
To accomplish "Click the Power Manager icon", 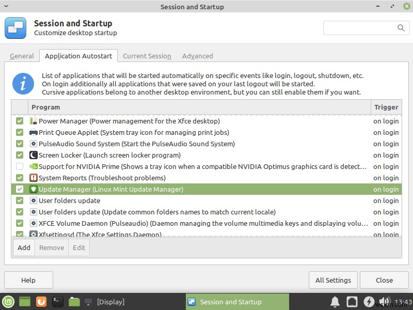I will [x=33, y=121].
